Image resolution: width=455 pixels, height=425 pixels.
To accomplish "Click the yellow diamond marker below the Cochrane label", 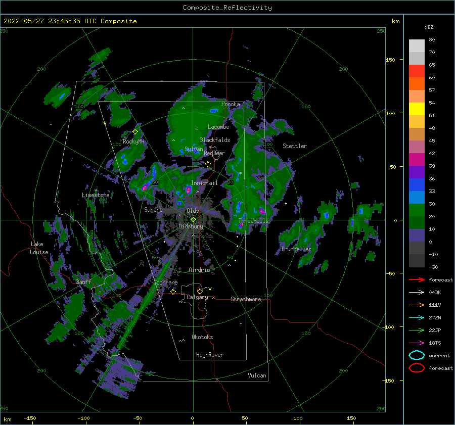I will [173, 292].
